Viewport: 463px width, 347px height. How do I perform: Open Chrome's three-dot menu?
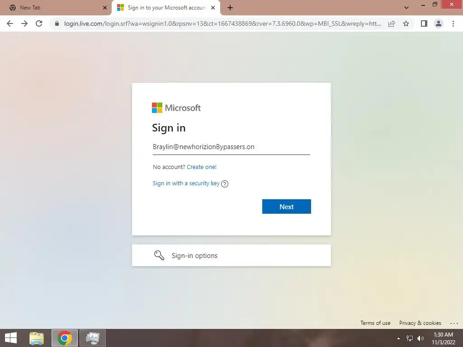[453, 23]
